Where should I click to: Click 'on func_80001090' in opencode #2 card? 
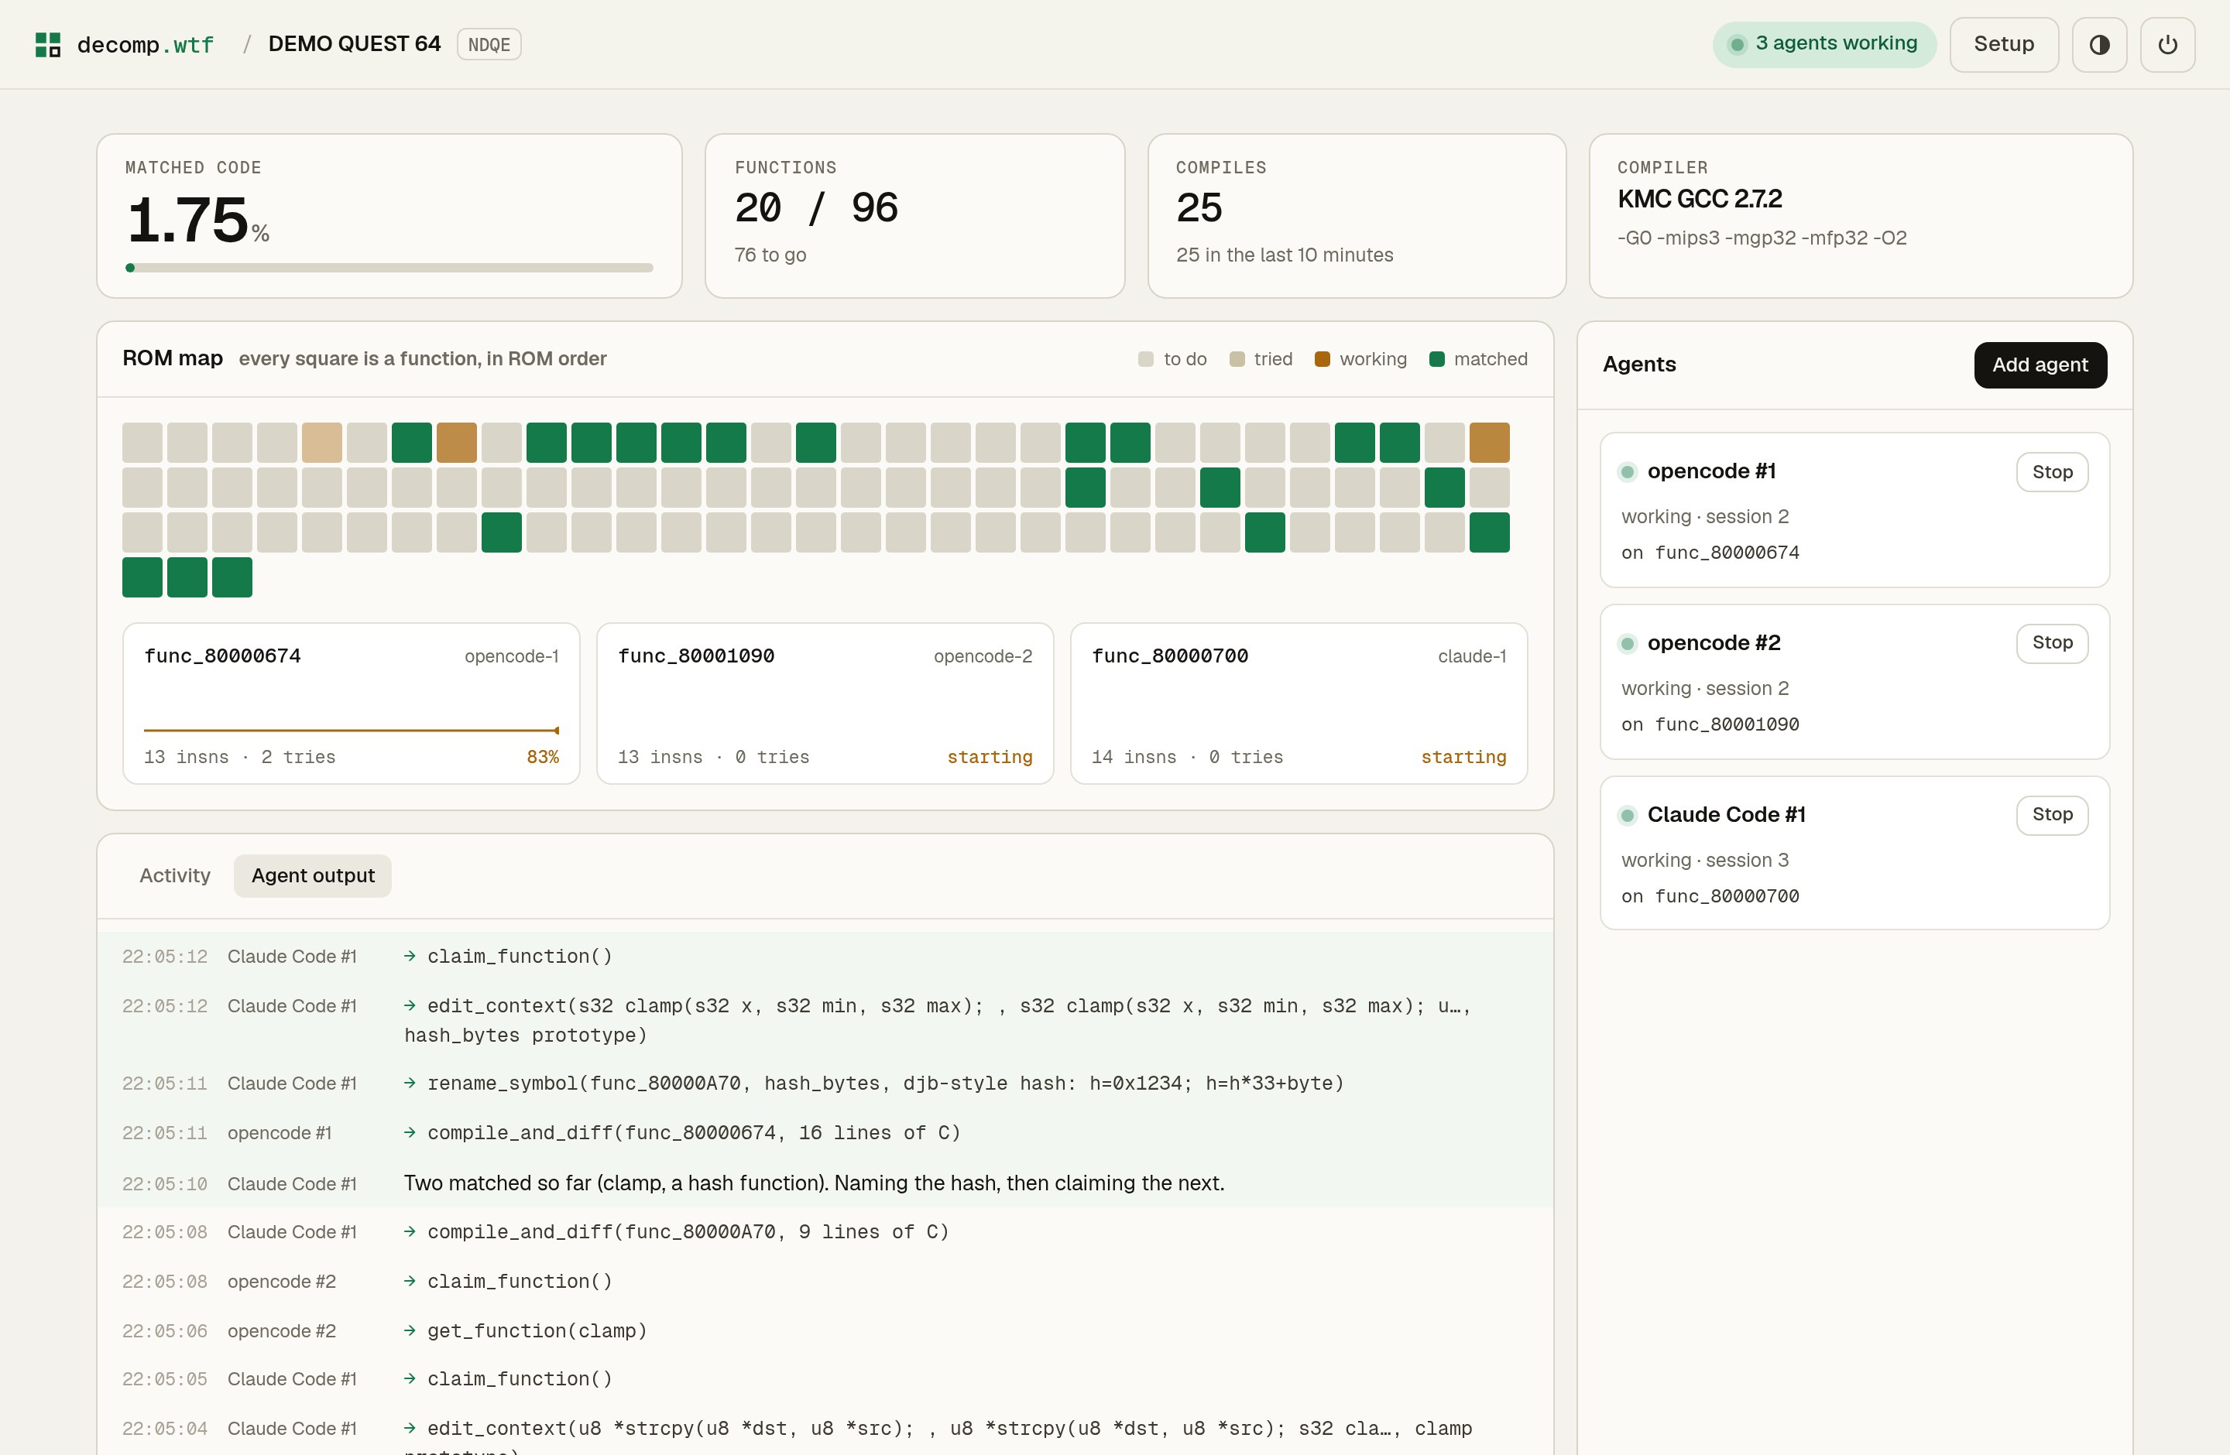click(x=1710, y=724)
